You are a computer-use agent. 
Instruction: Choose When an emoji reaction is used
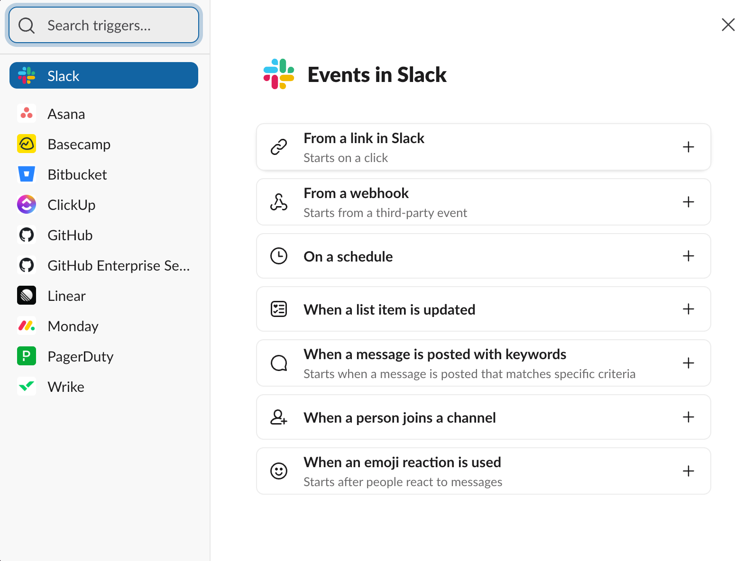pyautogui.click(x=484, y=471)
